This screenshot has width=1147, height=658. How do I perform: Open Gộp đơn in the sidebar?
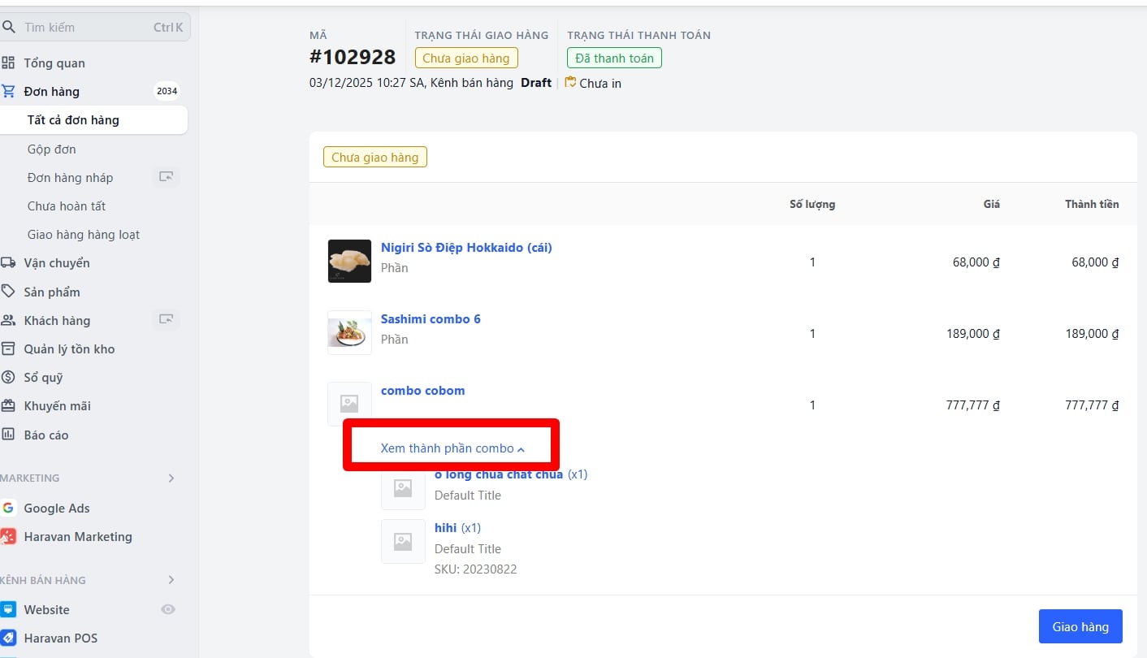click(52, 149)
